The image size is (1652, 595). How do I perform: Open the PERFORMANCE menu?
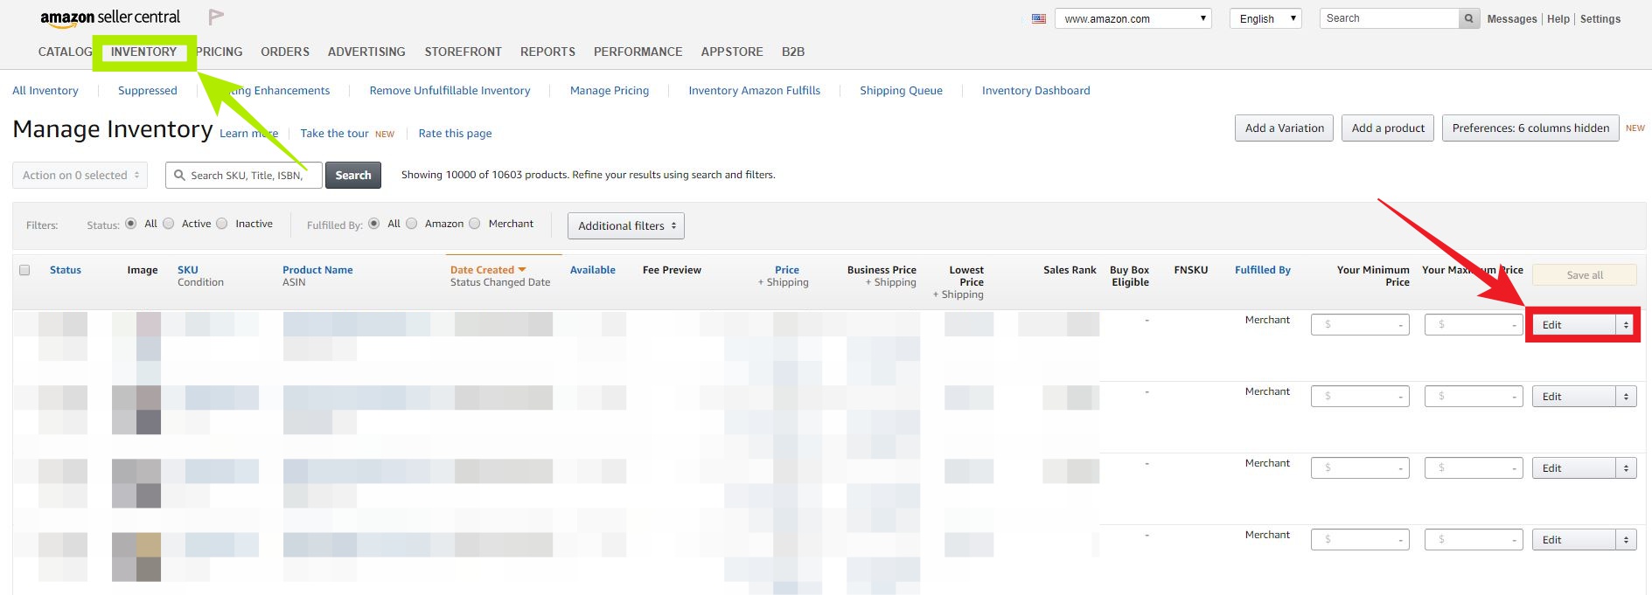click(x=638, y=52)
